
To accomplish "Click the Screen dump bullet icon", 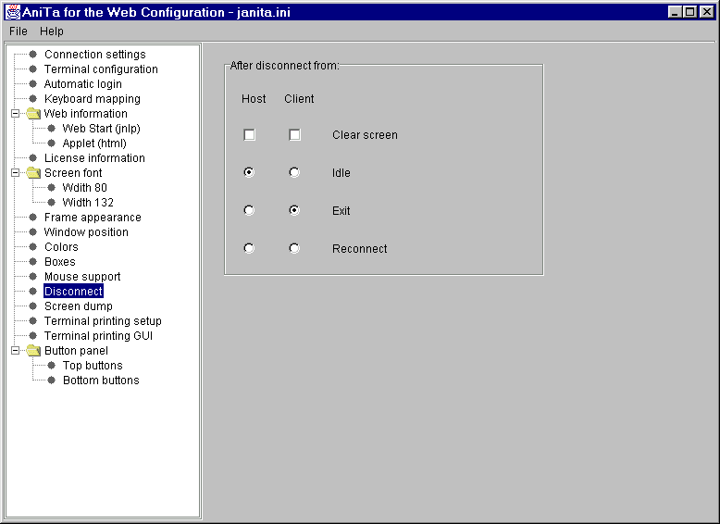I will tap(33, 306).
